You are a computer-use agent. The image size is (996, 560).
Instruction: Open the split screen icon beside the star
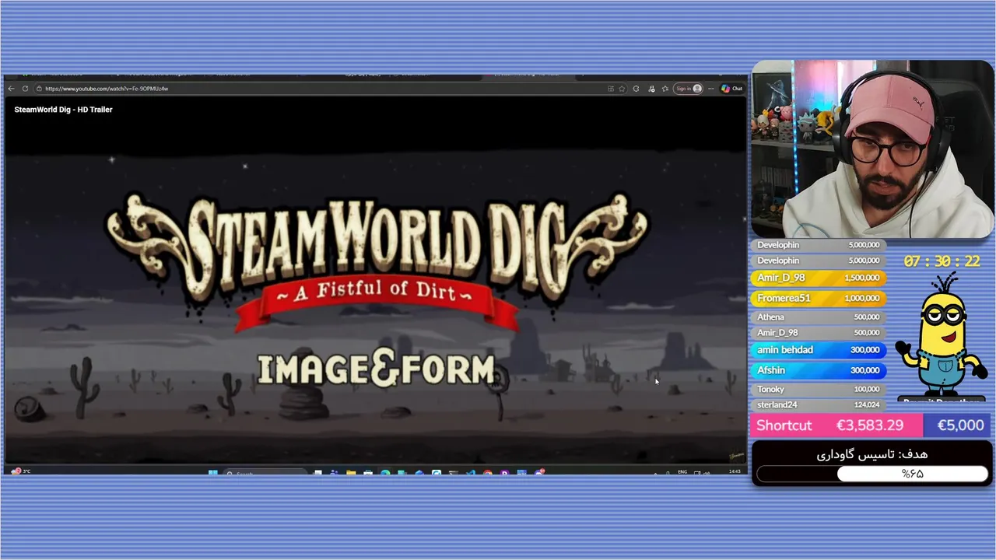611,89
